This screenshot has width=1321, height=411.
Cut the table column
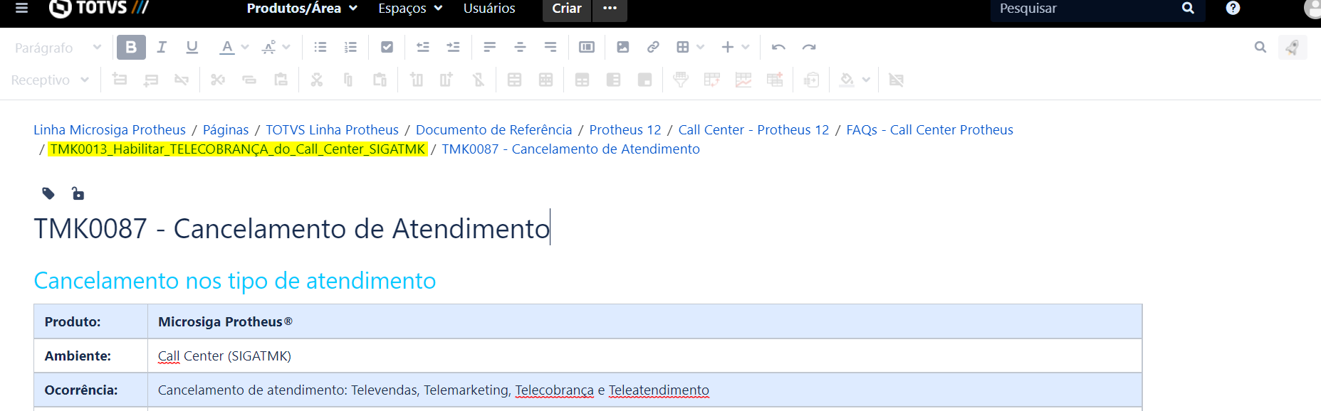coord(317,80)
